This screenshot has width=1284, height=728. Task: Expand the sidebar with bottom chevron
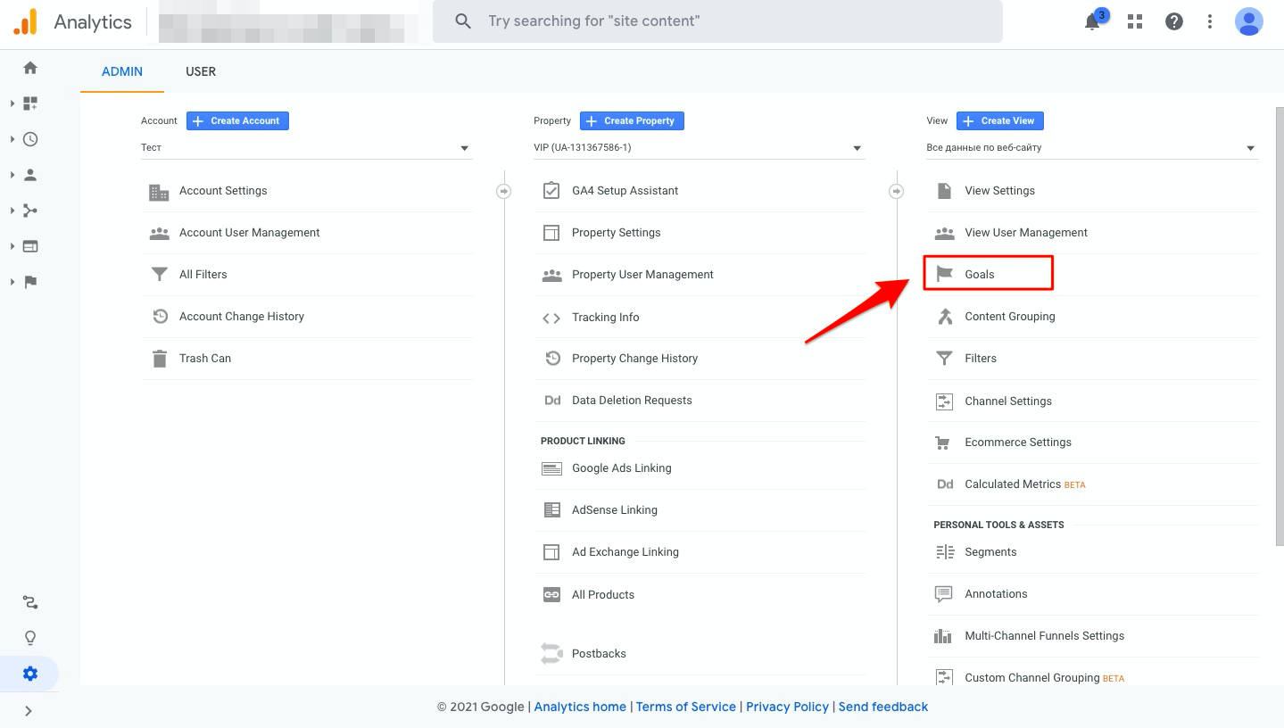coord(29,711)
